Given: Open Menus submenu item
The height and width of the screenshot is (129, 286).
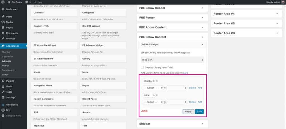Looking at the screenshot, I should pyautogui.click(x=6, y=66).
